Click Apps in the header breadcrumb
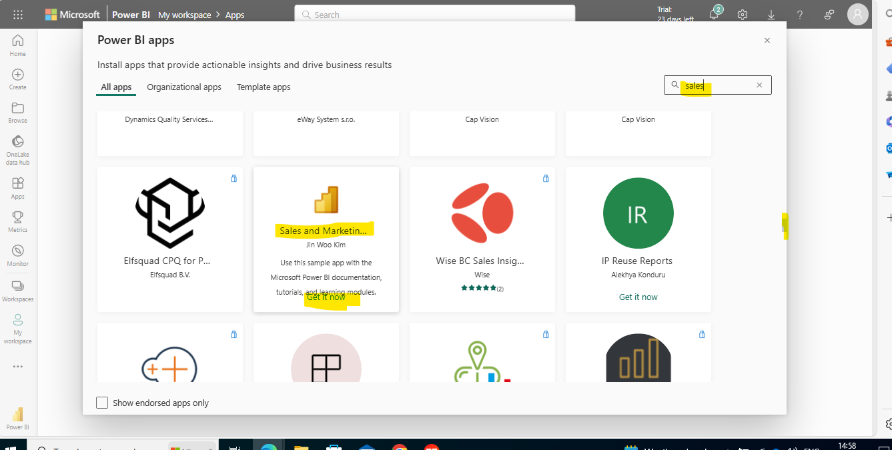The height and width of the screenshot is (450, 892). pyautogui.click(x=235, y=15)
